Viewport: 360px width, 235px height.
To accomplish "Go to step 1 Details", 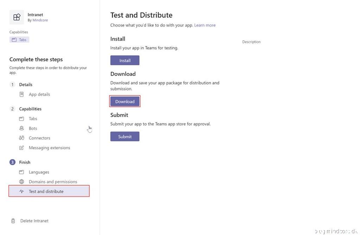I will pyautogui.click(x=26, y=85).
